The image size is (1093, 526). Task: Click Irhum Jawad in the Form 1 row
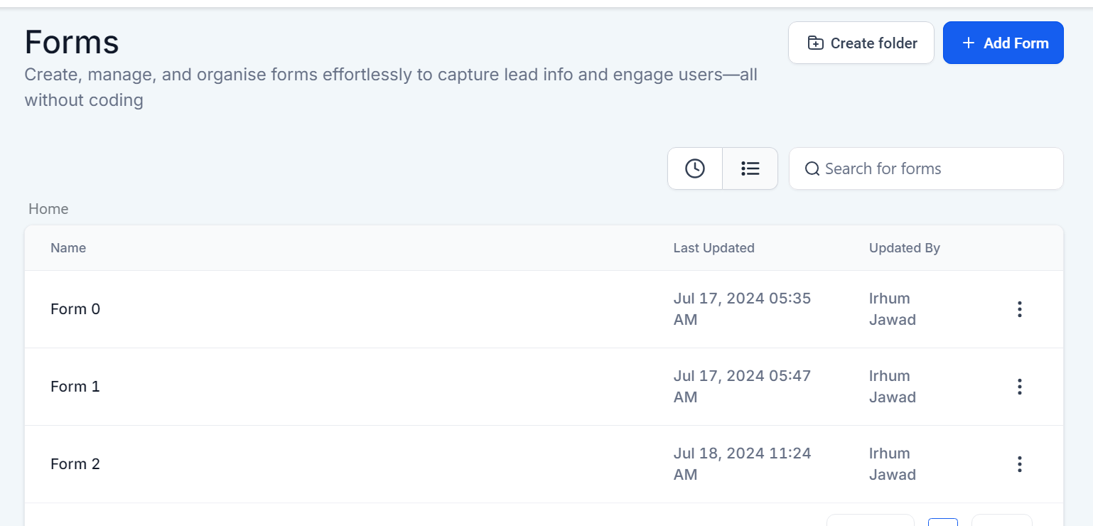[892, 387]
